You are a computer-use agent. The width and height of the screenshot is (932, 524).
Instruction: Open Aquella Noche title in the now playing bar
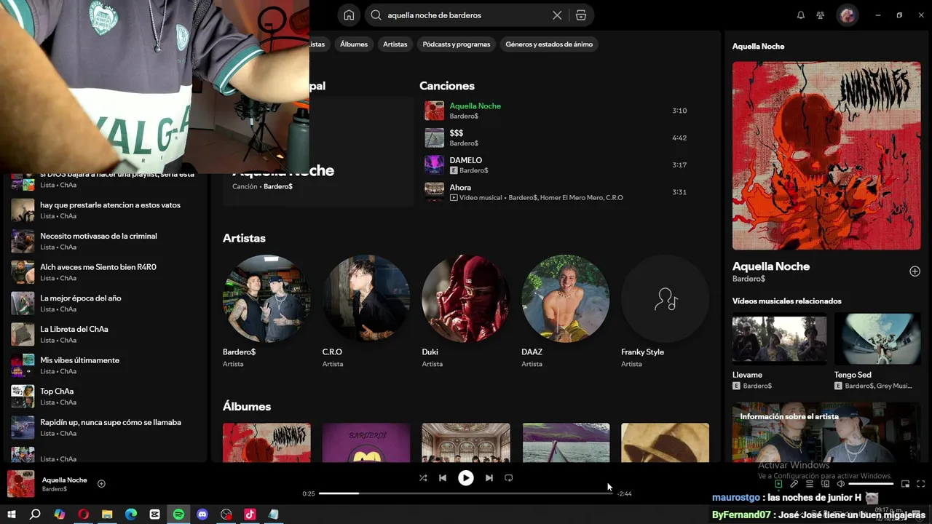pos(64,480)
